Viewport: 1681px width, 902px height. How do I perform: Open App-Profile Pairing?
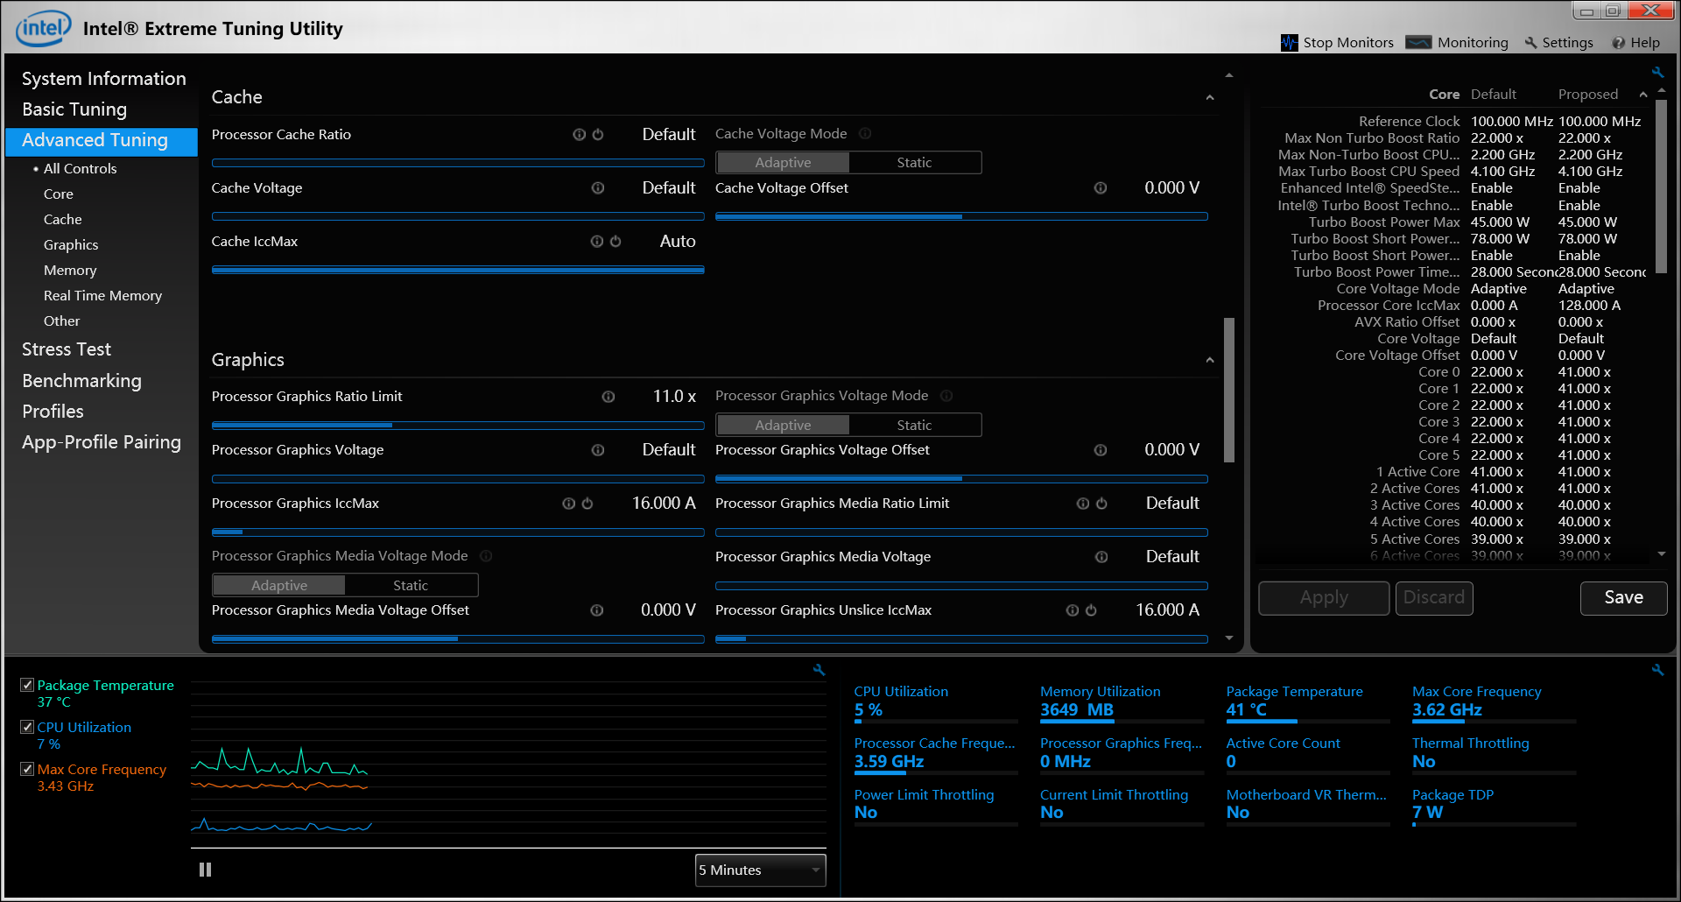102,442
